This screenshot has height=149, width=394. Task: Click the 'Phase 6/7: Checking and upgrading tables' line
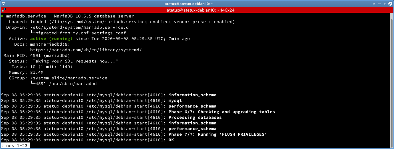[222, 112]
